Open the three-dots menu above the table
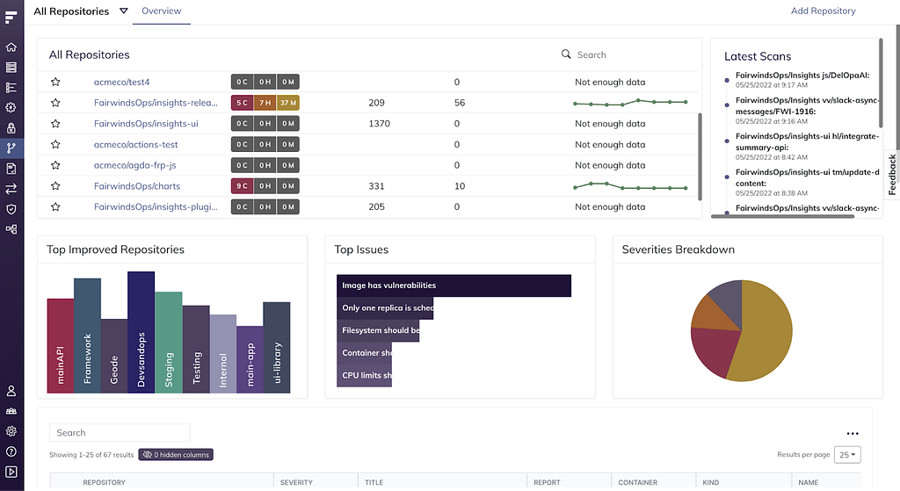Image resolution: width=900 pixels, height=491 pixels. (x=853, y=434)
